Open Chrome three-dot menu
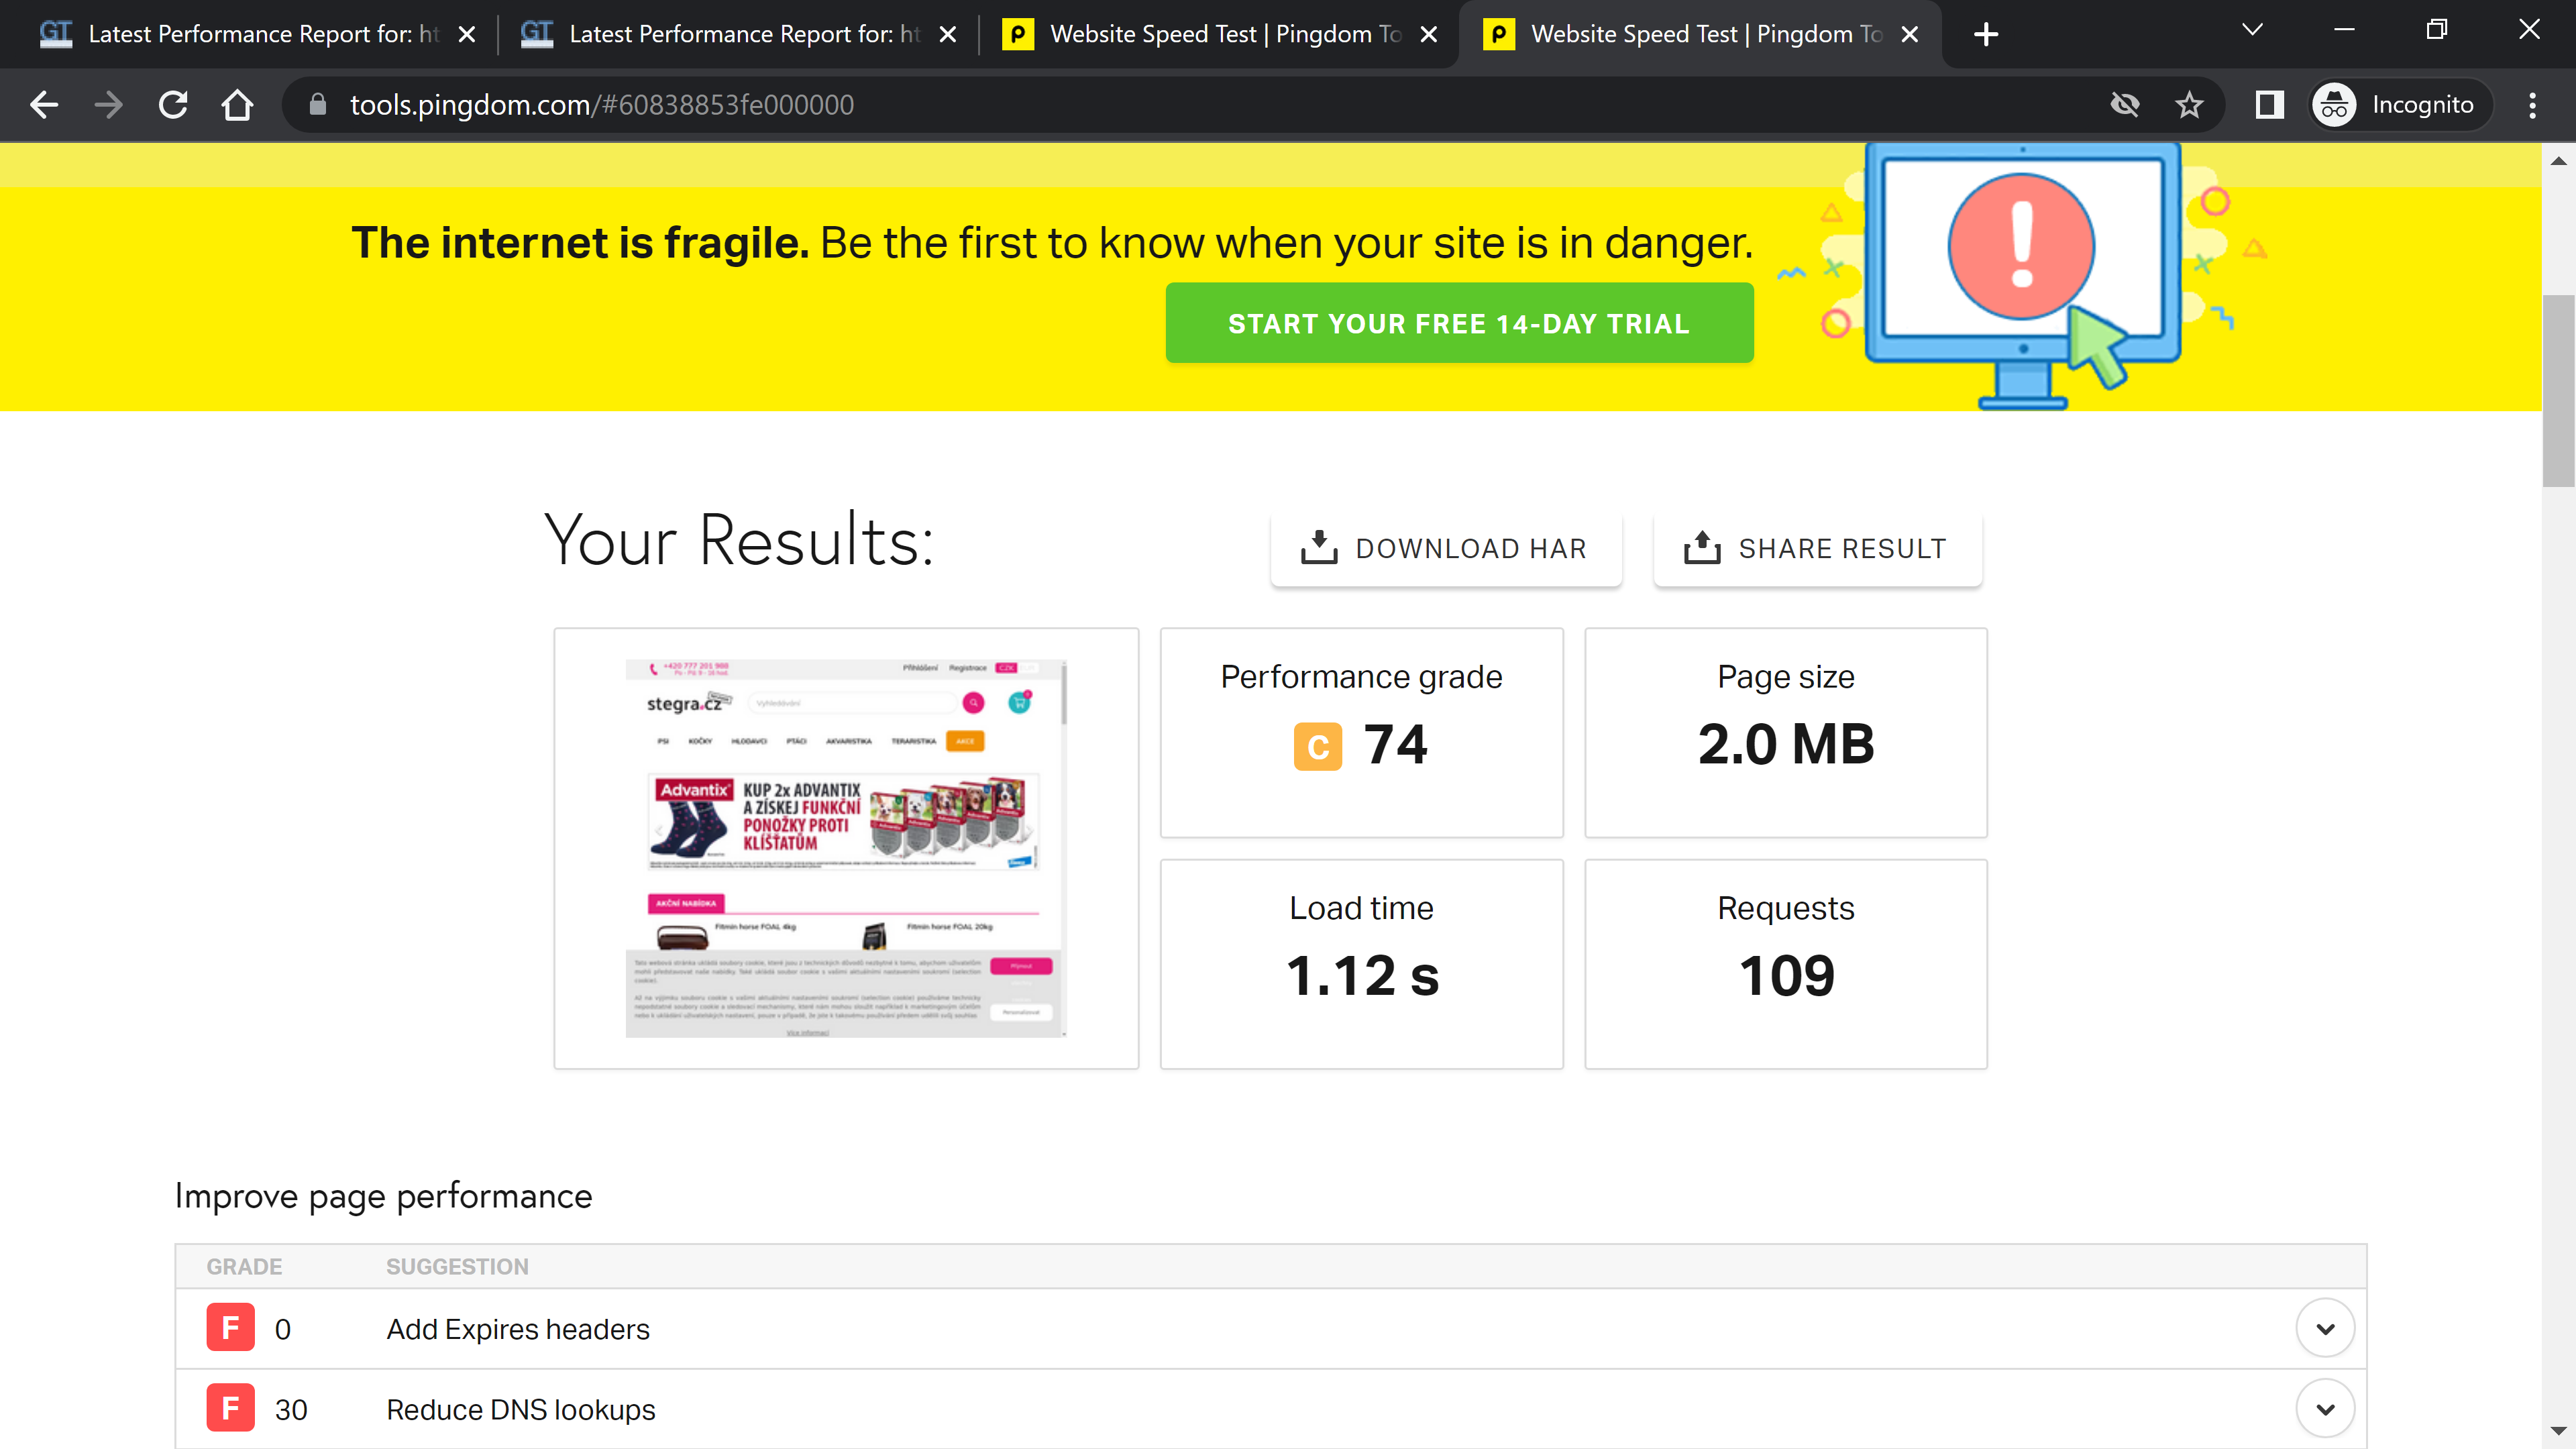2576x1449 pixels. click(x=2532, y=105)
